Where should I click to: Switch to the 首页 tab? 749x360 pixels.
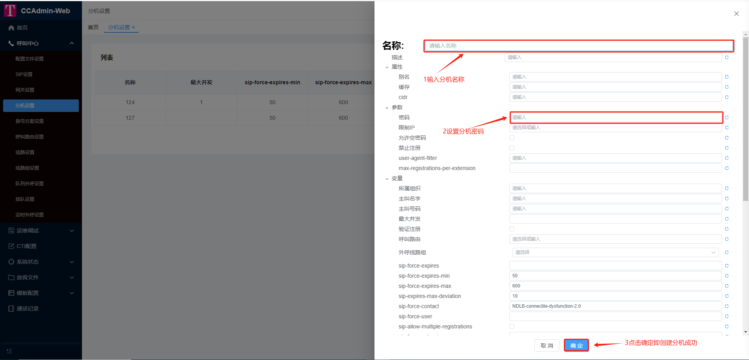pos(93,27)
